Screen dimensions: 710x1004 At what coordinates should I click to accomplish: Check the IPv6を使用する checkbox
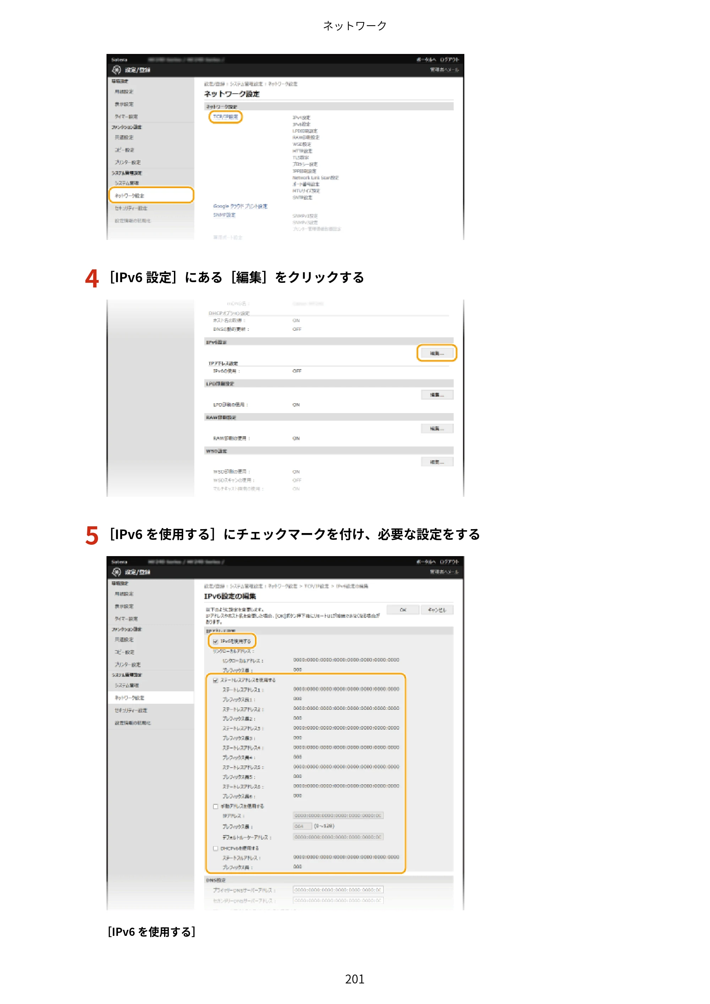tap(215, 642)
